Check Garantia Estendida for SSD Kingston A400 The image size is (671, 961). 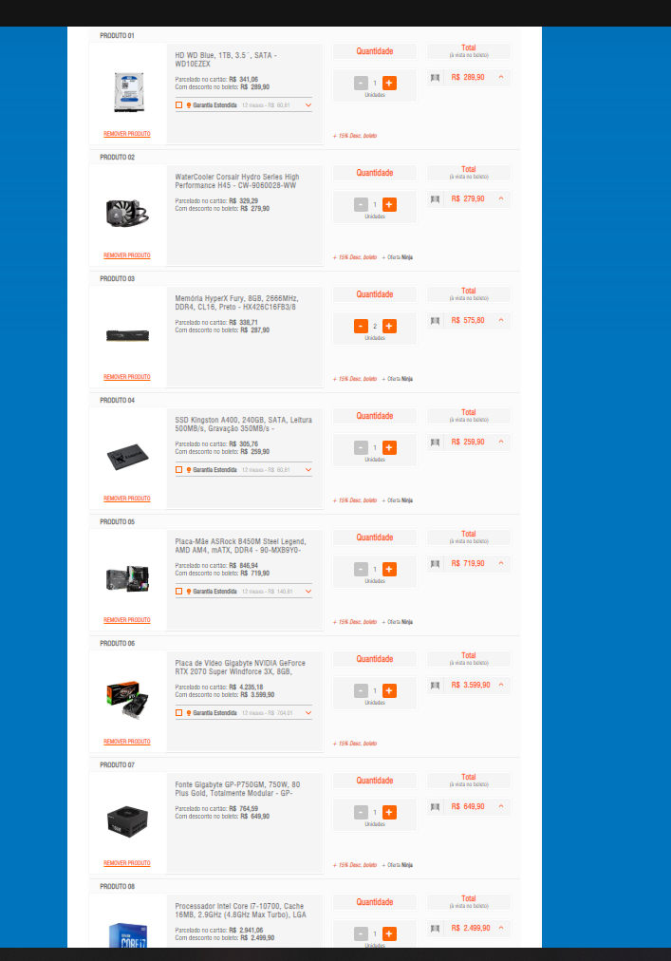coord(179,470)
